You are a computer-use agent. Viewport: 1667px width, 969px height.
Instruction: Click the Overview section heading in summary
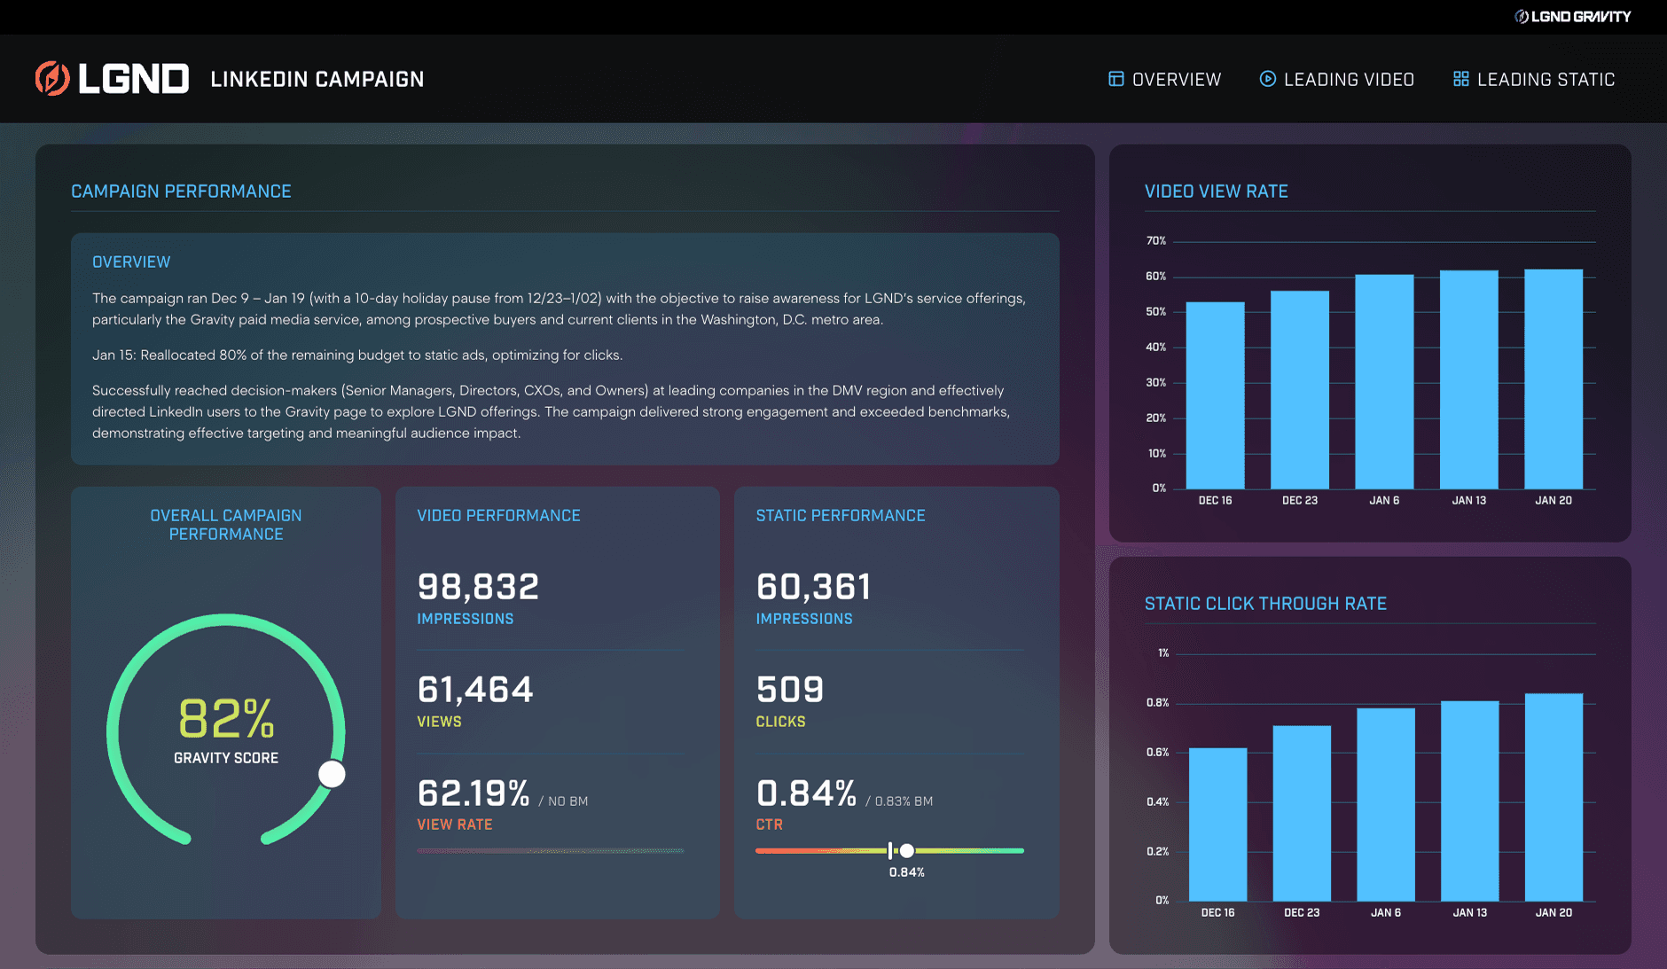coord(131,262)
